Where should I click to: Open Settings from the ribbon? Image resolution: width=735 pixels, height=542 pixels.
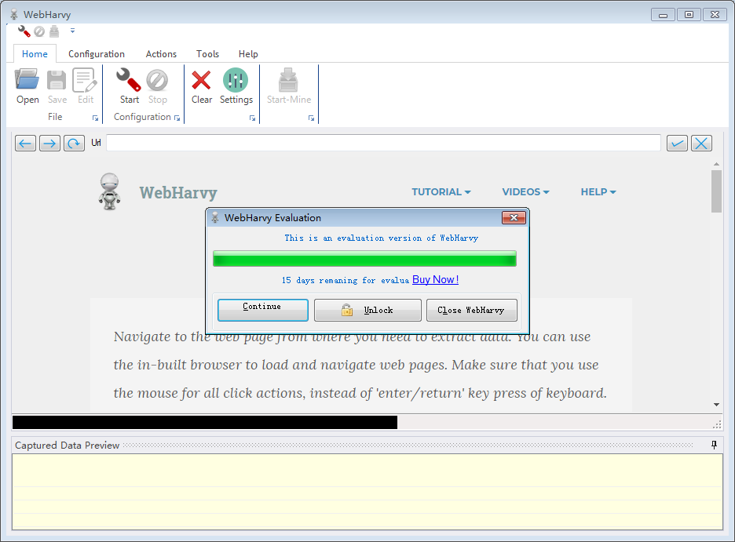tap(236, 86)
